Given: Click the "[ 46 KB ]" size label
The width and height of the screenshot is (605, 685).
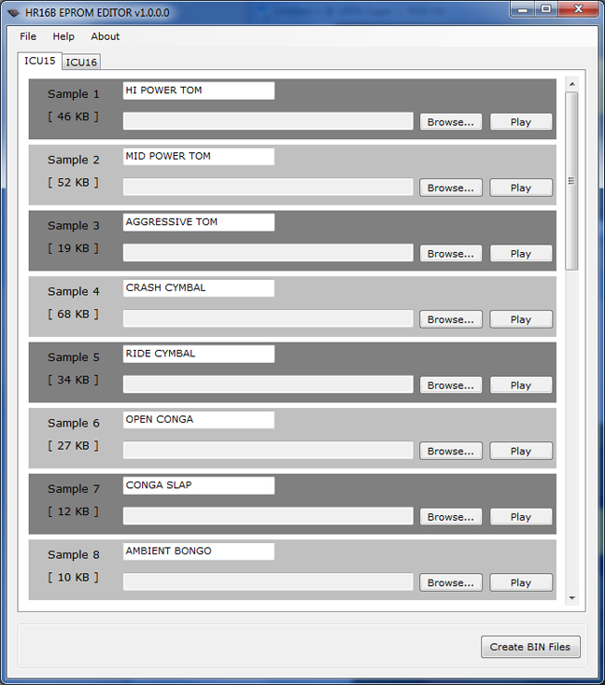Looking at the screenshot, I should pos(74,117).
